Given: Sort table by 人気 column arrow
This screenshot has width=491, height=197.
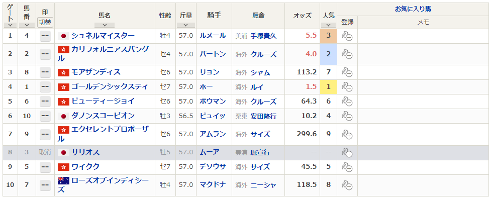Looking at the screenshot, I should coord(328,25).
